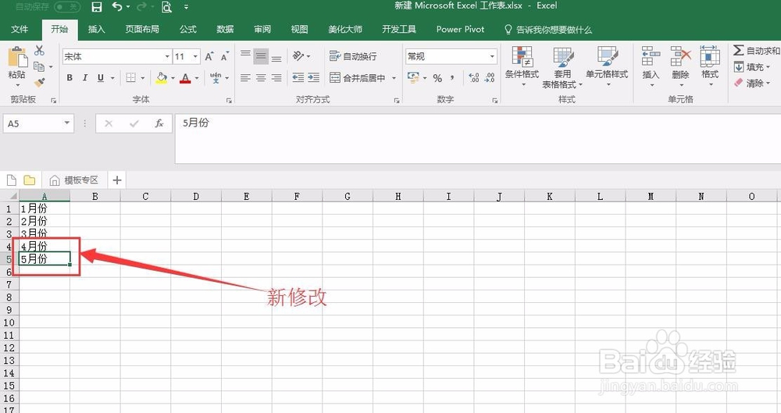This screenshot has height=413, width=781.
Task: Toggle Italic formatting
Action: pos(85,78)
